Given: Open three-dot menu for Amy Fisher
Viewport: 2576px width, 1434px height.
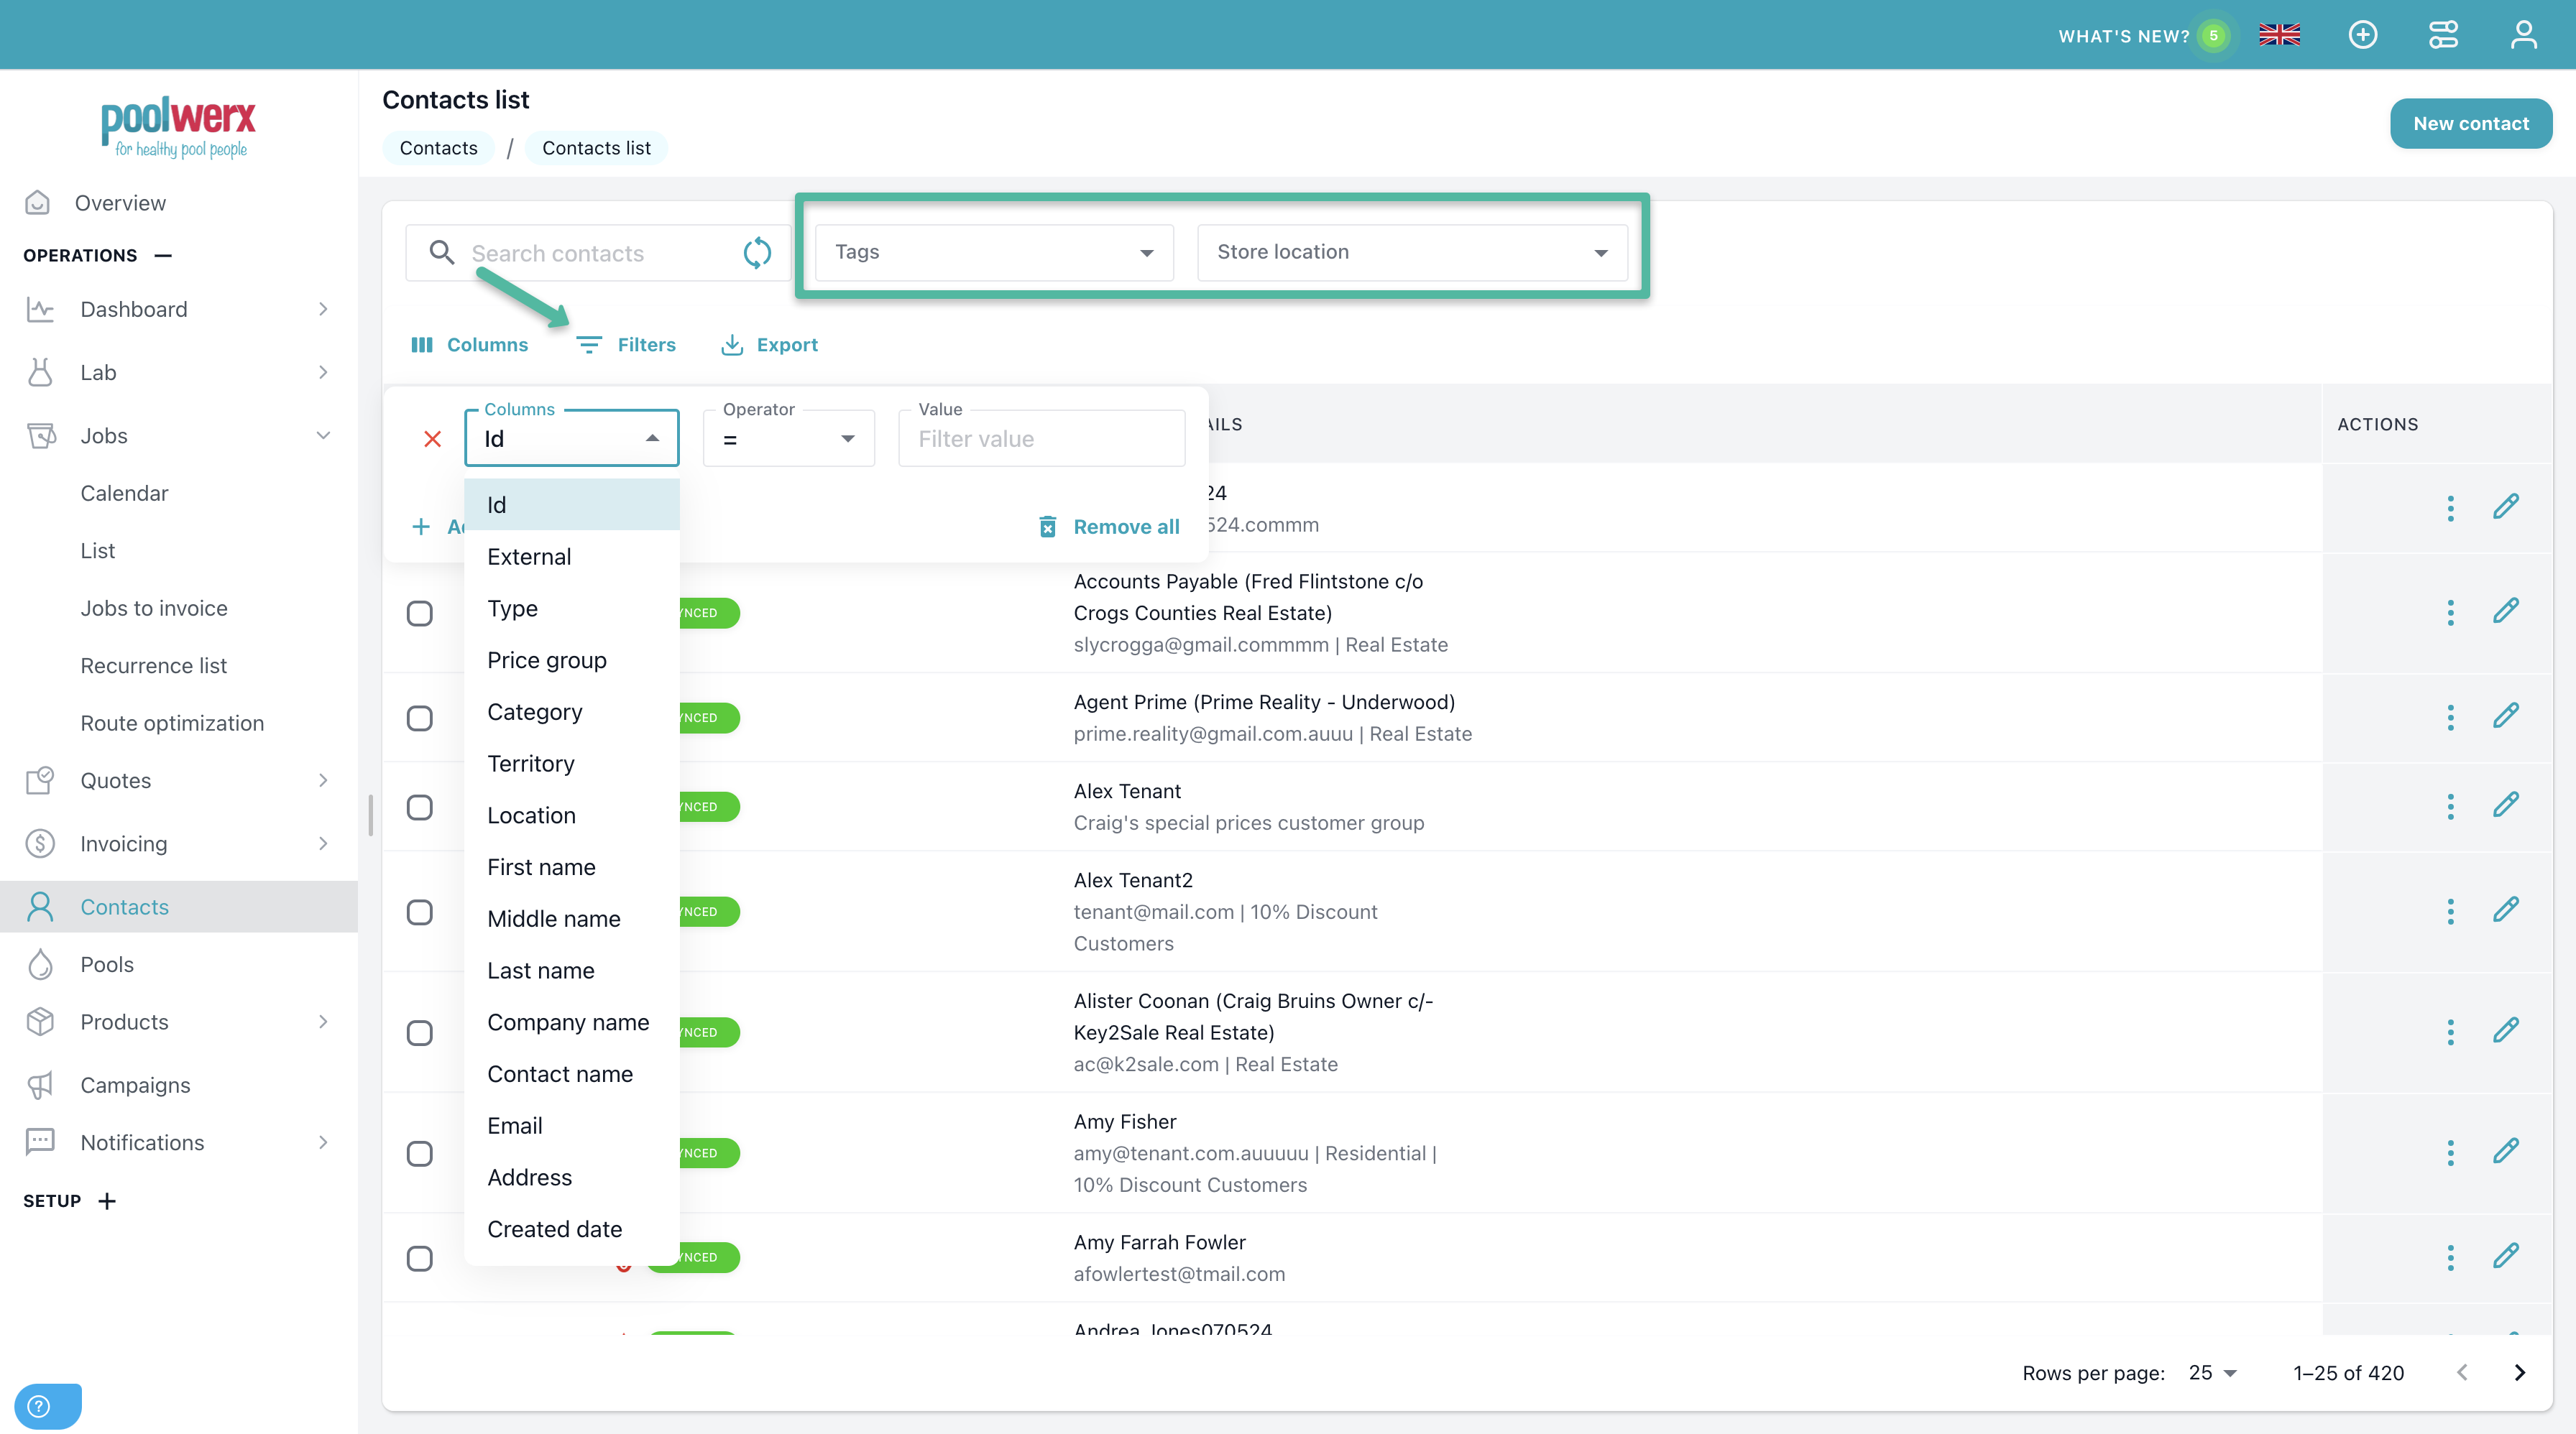Looking at the screenshot, I should coord(2450,1152).
